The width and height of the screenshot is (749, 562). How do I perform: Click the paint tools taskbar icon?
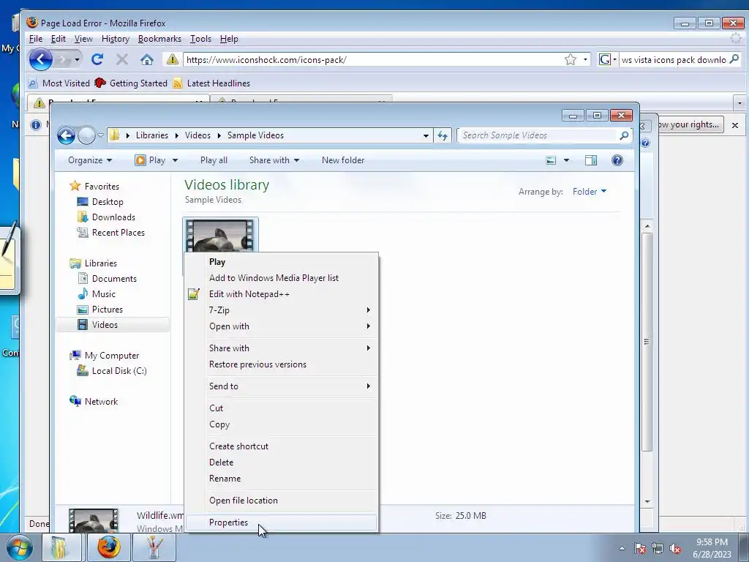pos(154,547)
